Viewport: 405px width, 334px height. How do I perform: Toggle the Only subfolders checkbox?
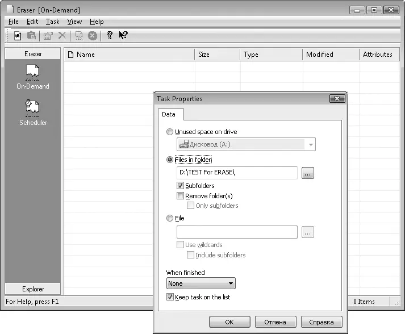click(x=190, y=206)
